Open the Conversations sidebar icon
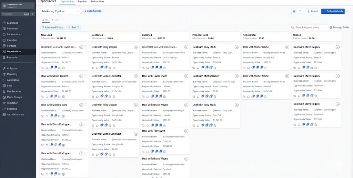353x178 pixels. 4,34
